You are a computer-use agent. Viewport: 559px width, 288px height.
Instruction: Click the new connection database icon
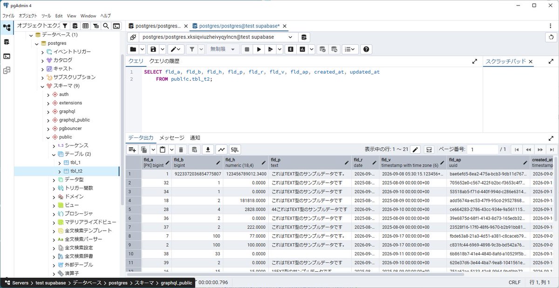(x=304, y=37)
